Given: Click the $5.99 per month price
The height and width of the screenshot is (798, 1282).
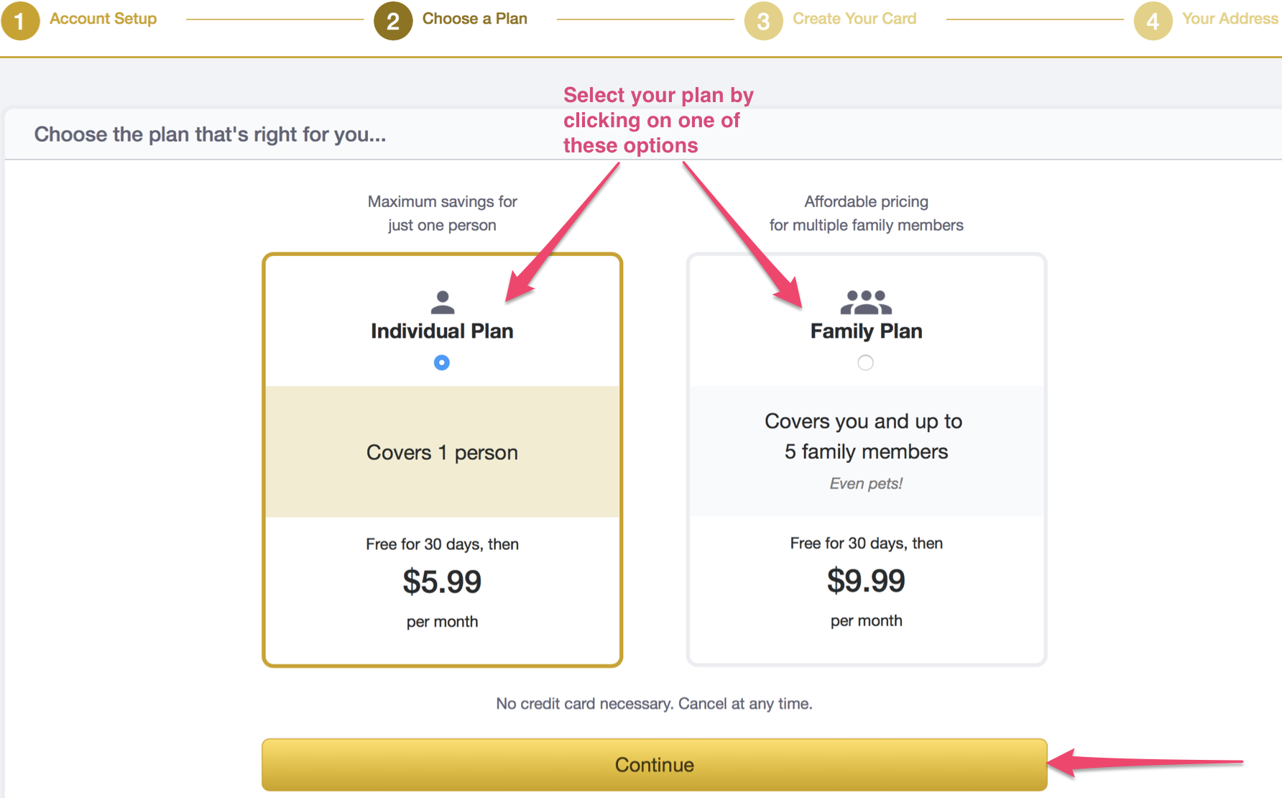Looking at the screenshot, I should [x=442, y=582].
